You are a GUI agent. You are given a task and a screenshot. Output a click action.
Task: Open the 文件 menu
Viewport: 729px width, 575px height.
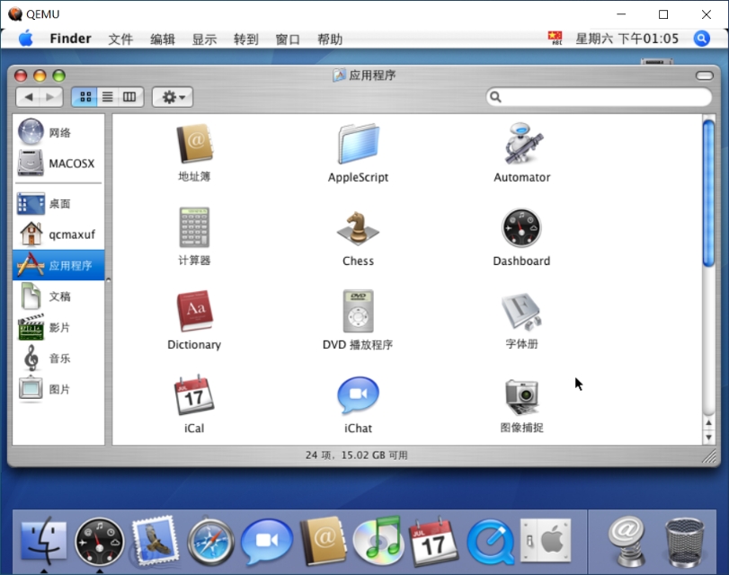pyautogui.click(x=121, y=38)
